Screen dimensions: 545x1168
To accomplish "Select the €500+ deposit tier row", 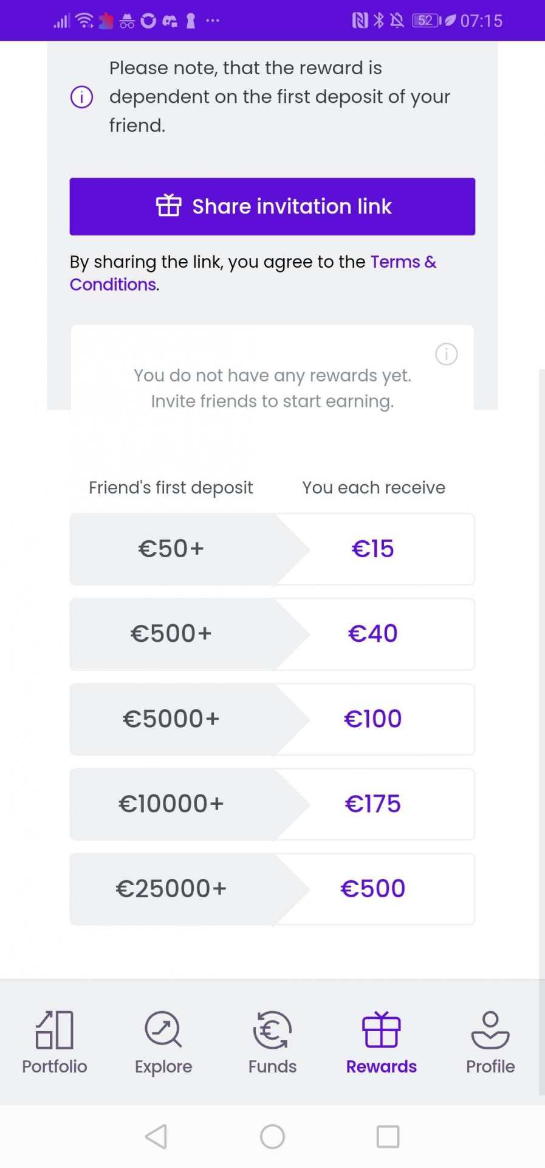I will point(171,634).
